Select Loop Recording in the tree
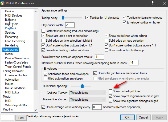168x122 pixels. point(15,41)
